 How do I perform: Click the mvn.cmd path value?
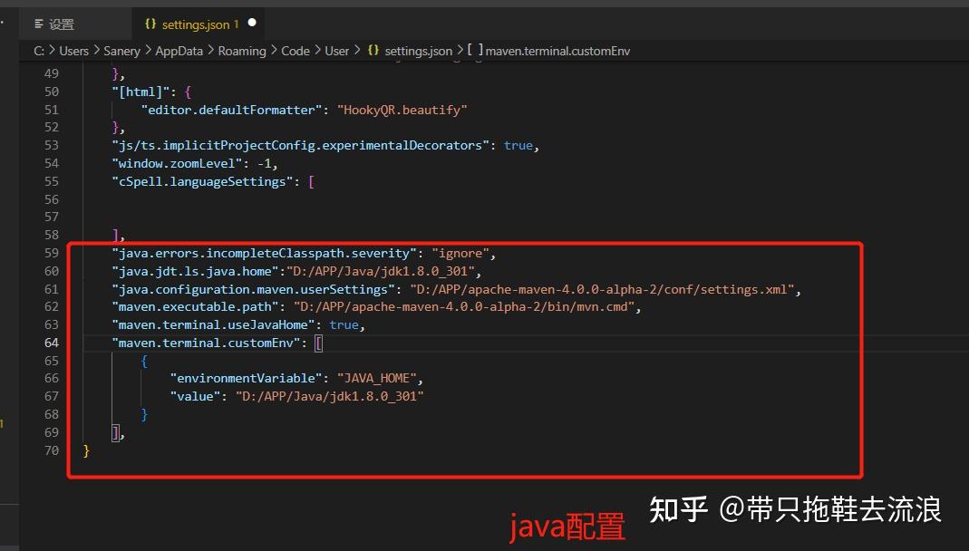pyautogui.click(x=464, y=307)
